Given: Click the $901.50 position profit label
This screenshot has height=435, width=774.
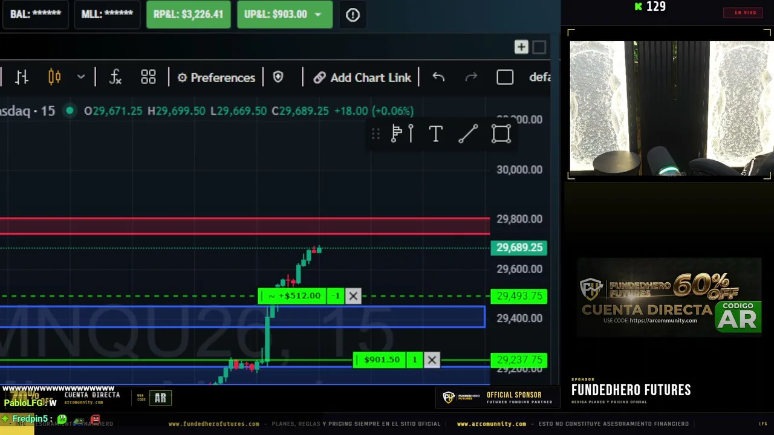Looking at the screenshot, I should pyautogui.click(x=381, y=360).
